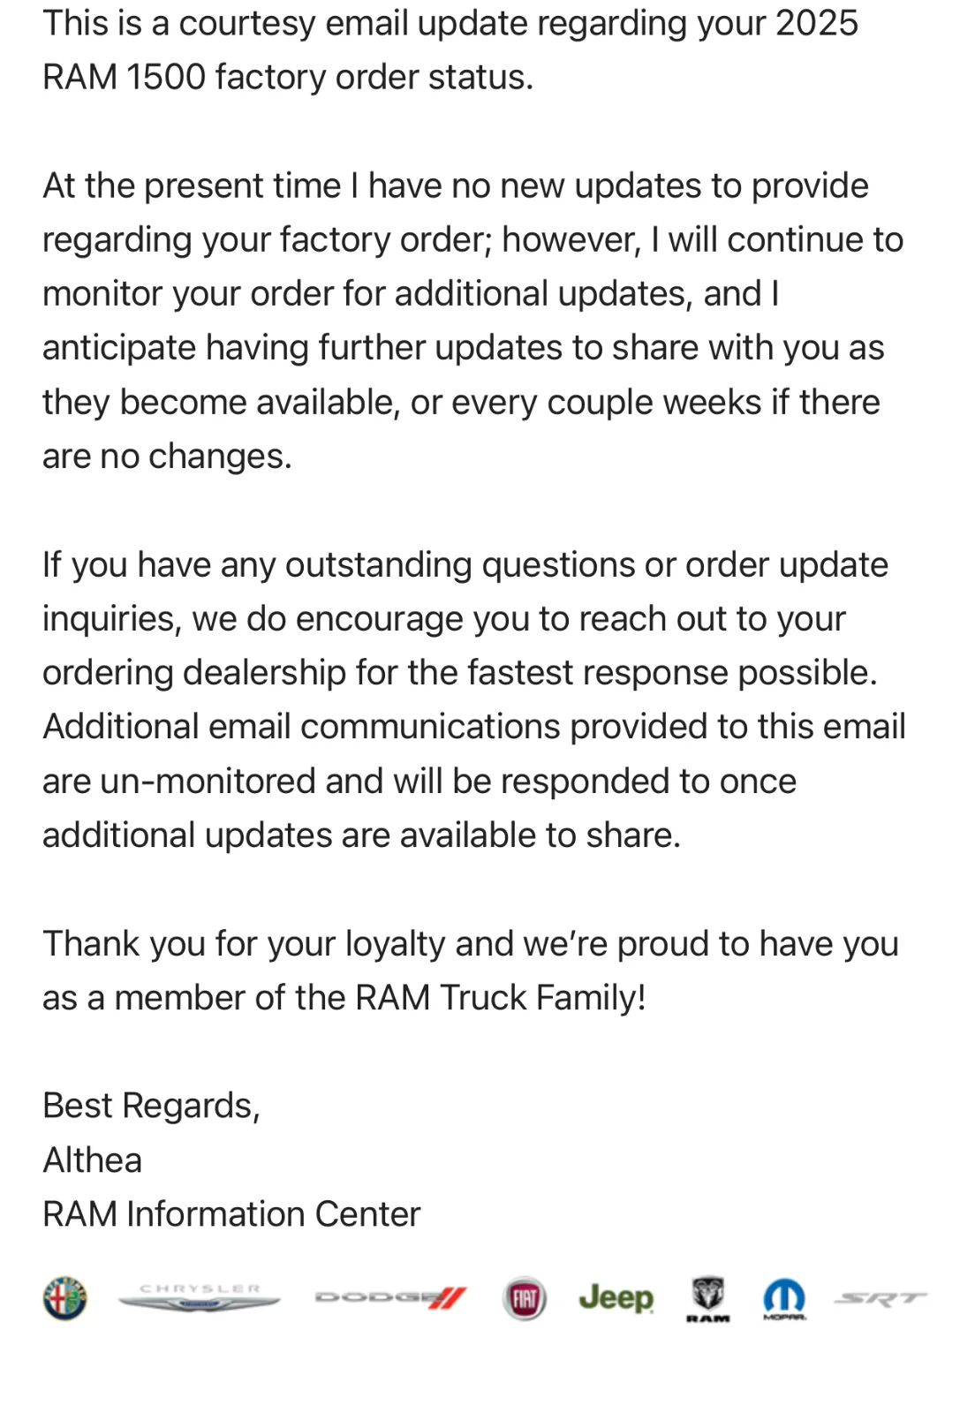Screen dimensions: 975x1413
Task: Click the words 'ordering dealership' in the email
Action: (194, 672)
